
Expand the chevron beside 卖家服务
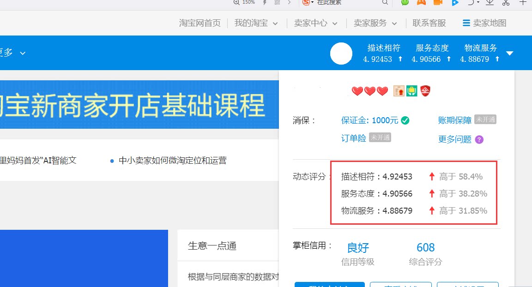pos(394,24)
